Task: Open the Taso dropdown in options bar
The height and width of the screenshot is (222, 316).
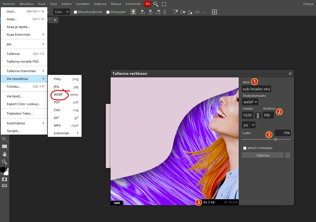Action: (x=61, y=12)
